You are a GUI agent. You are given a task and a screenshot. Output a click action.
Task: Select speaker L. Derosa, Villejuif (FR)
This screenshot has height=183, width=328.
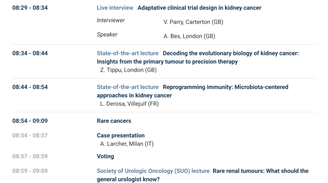pos(129,104)
